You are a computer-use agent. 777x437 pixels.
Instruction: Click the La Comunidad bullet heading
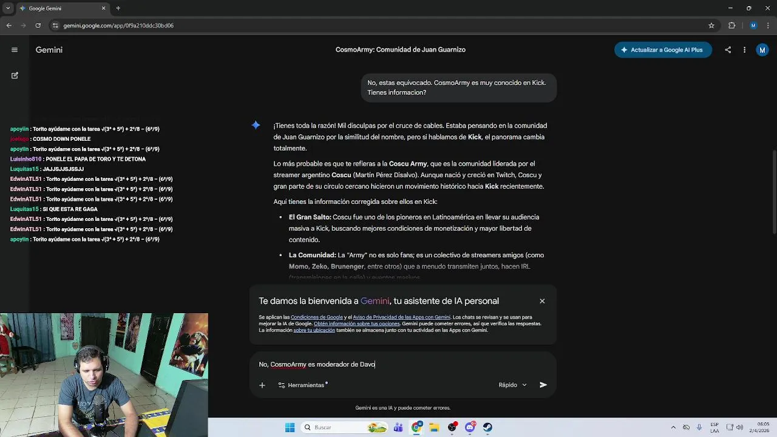point(312,255)
